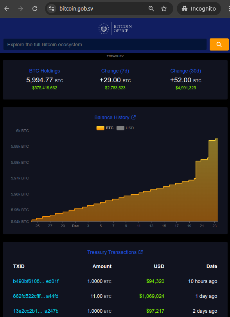Click the +29.00 BTC weekly change

(115, 80)
